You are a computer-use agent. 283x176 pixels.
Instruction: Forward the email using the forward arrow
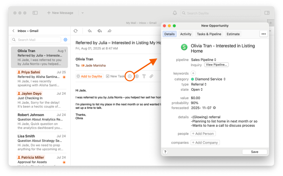[x=110, y=31]
